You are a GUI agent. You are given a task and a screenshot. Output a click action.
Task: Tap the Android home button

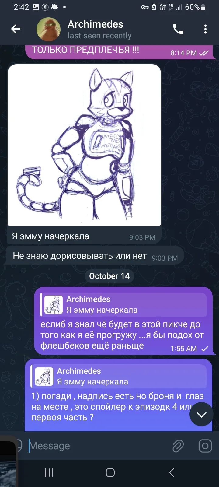pyautogui.click(x=110, y=472)
